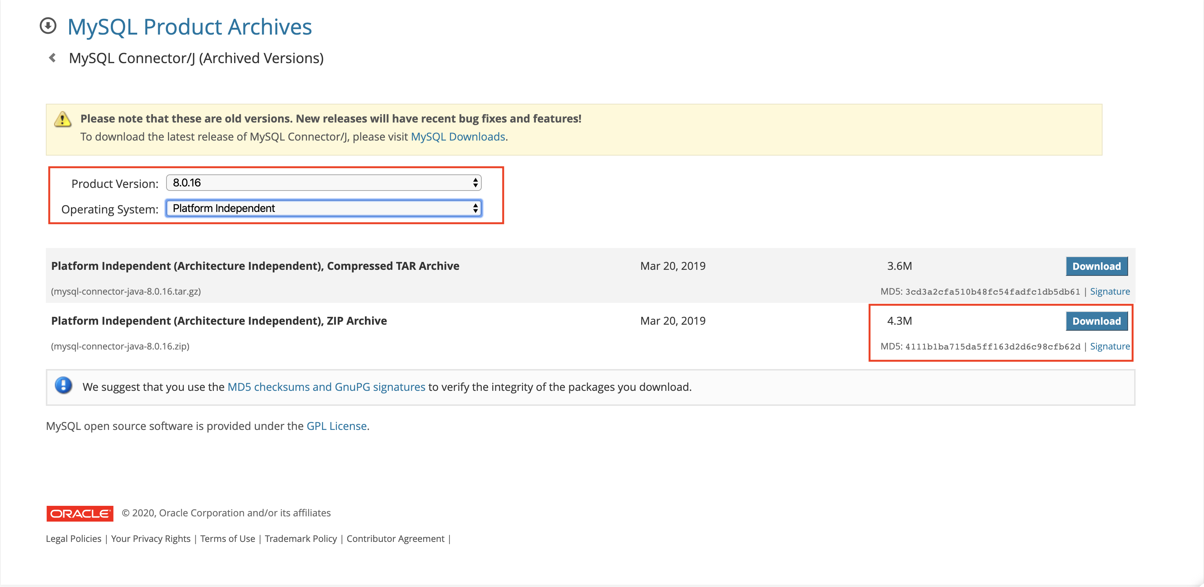Open Legal Policies footer link
The width and height of the screenshot is (1204, 587).
click(73, 539)
